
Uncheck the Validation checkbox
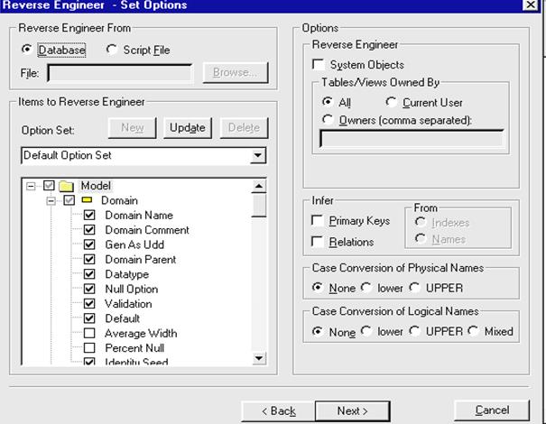tap(89, 303)
